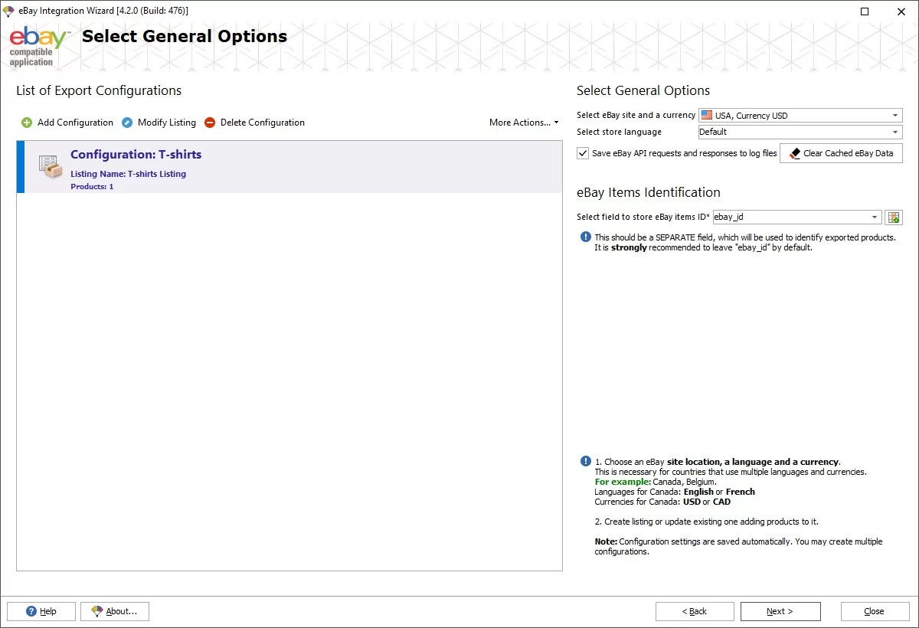Viewport: 919px width, 628px height.
Task: Click the green Add Configuration plus icon
Action: (28, 123)
